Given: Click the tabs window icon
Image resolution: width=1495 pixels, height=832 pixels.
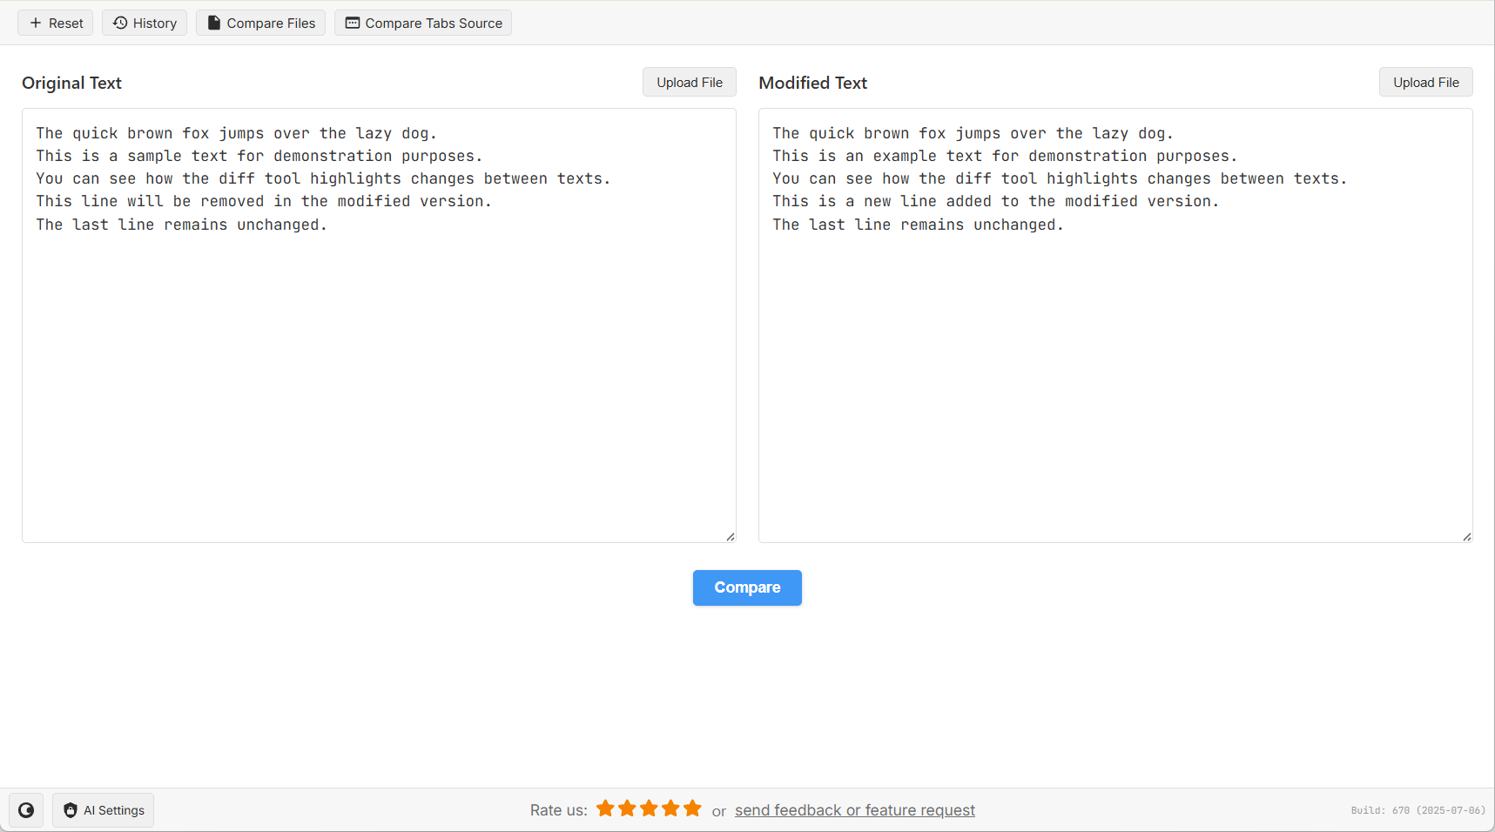Looking at the screenshot, I should (x=353, y=23).
